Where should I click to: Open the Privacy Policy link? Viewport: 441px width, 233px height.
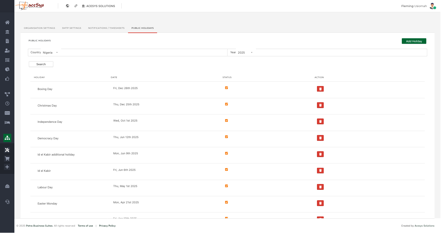[x=107, y=226]
